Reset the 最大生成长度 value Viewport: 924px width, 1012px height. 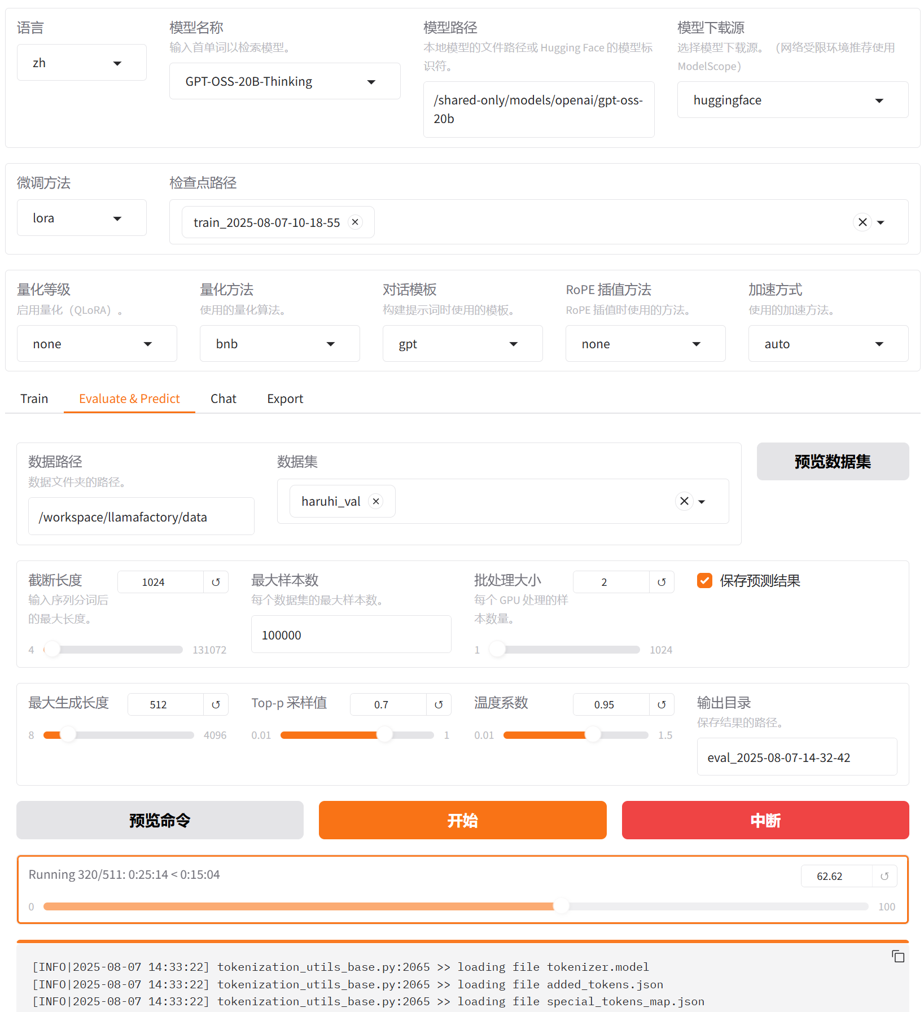(x=216, y=704)
